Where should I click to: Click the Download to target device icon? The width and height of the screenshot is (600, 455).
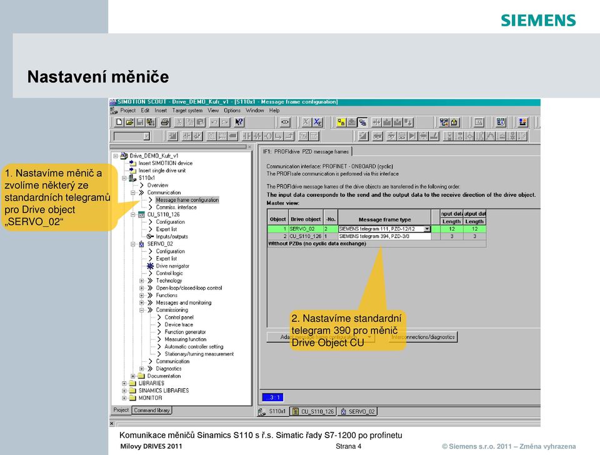[x=387, y=122]
